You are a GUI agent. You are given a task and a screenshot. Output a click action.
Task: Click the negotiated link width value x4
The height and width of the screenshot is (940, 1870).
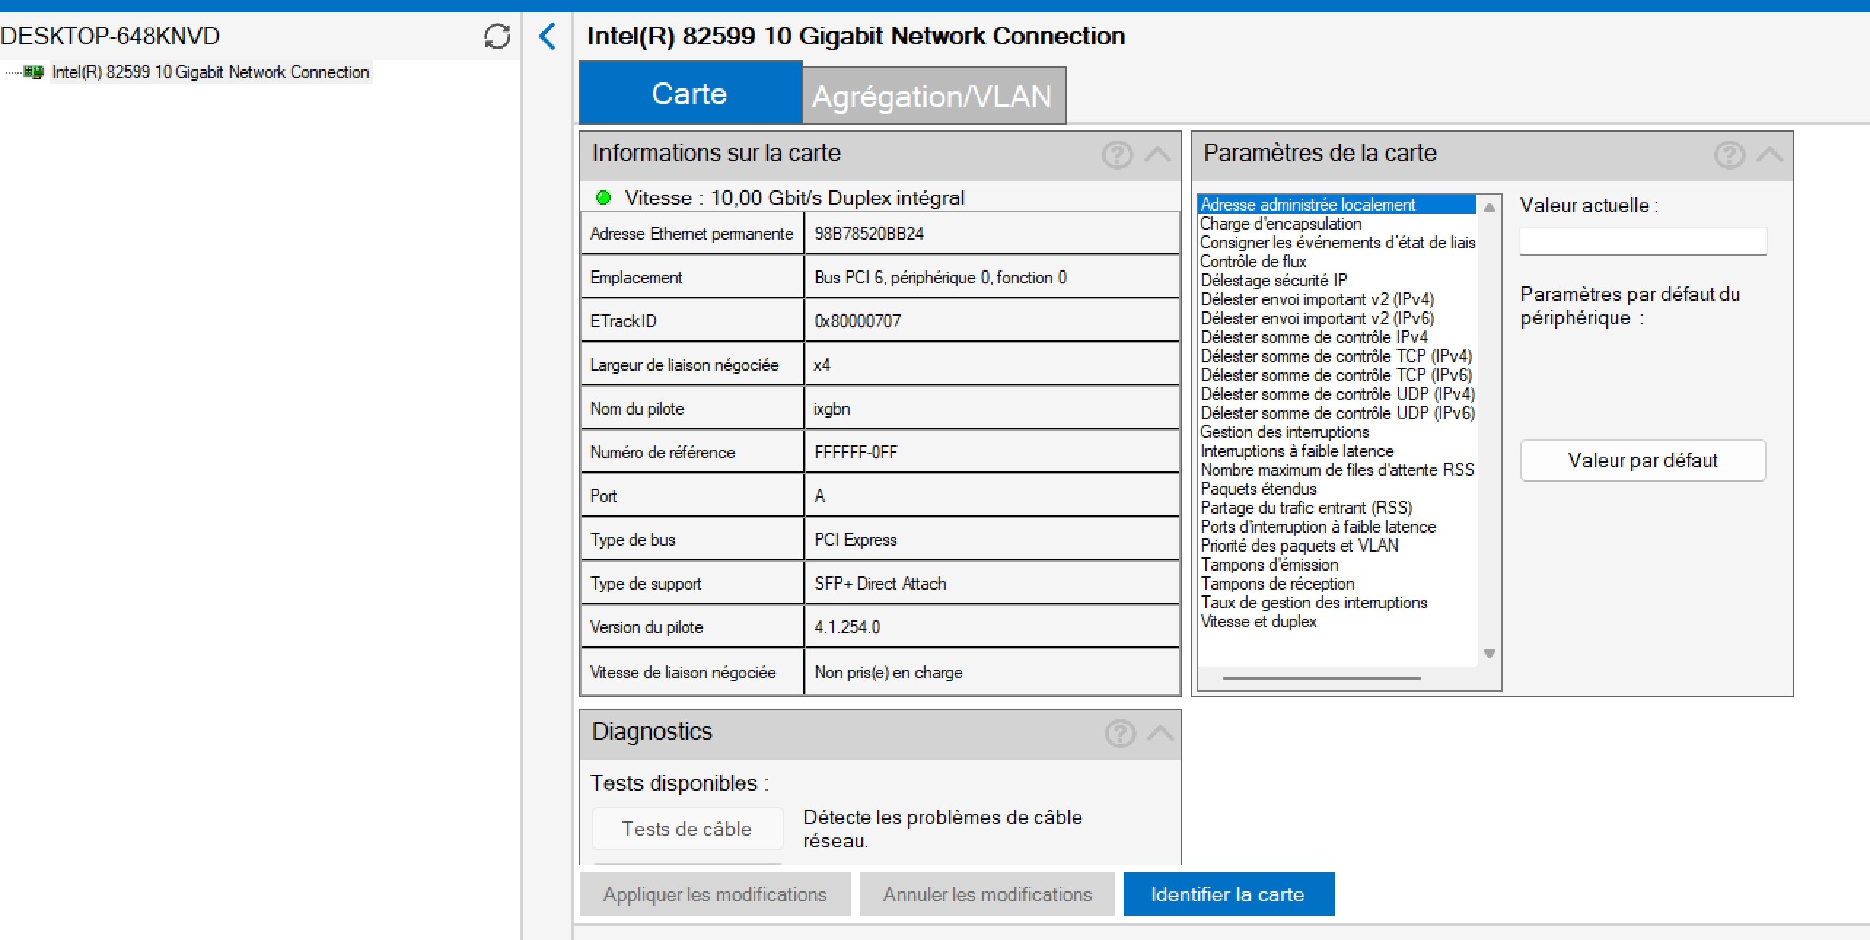pos(822,365)
